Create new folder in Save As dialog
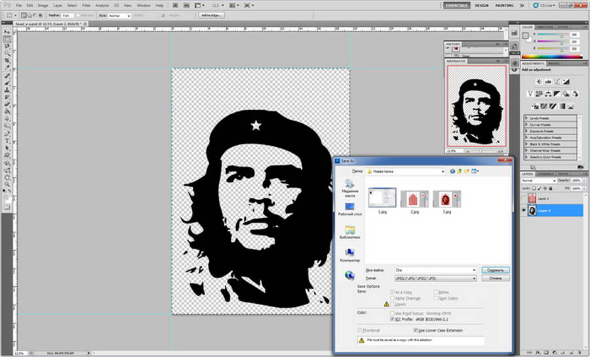 pyautogui.click(x=467, y=171)
